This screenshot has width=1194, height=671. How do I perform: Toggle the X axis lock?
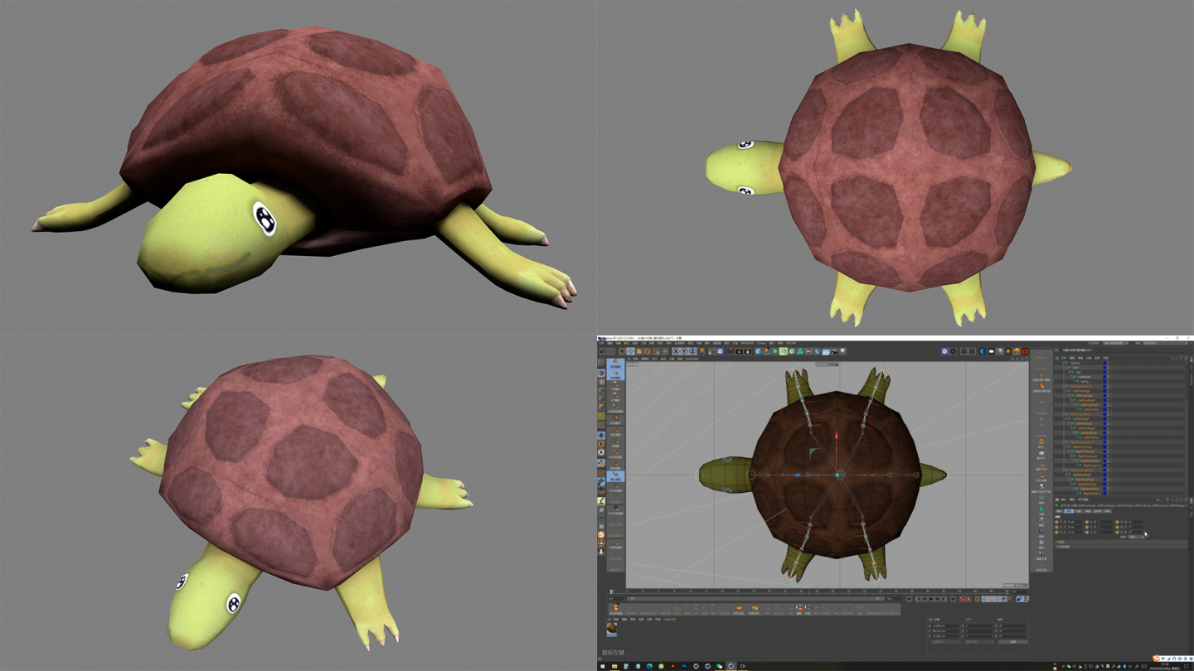pyautogui.click(x=676, y=351)
